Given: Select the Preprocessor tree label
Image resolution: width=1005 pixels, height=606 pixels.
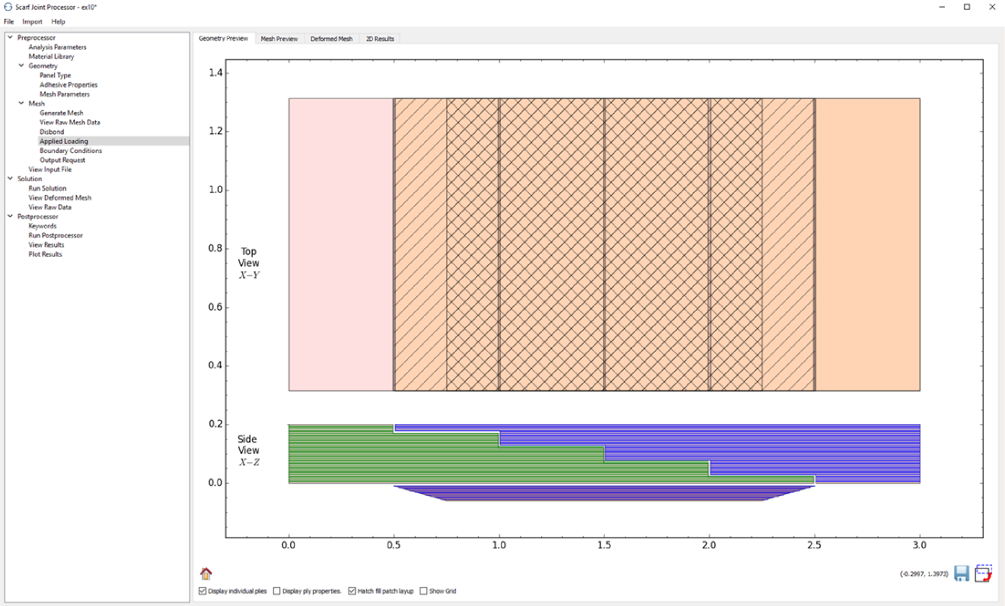Looking at the screenshot, I should 37,37.
